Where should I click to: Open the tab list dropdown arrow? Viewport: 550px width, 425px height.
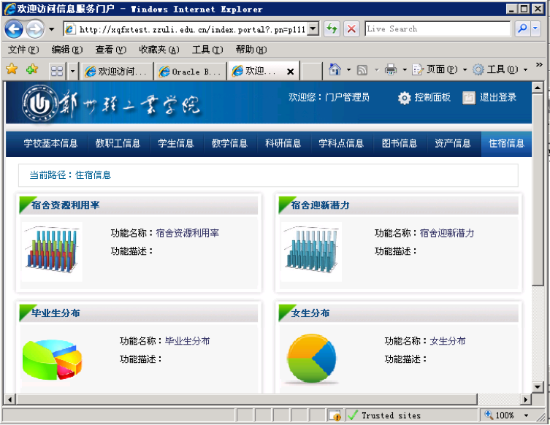[x=72, y=71]
